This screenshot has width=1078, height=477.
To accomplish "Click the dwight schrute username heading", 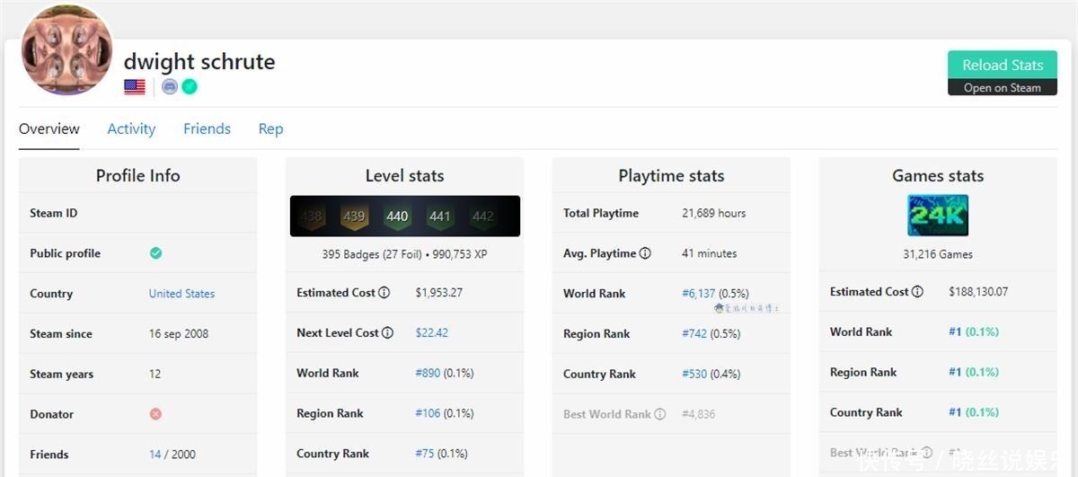I will click(x=199, y=62).
